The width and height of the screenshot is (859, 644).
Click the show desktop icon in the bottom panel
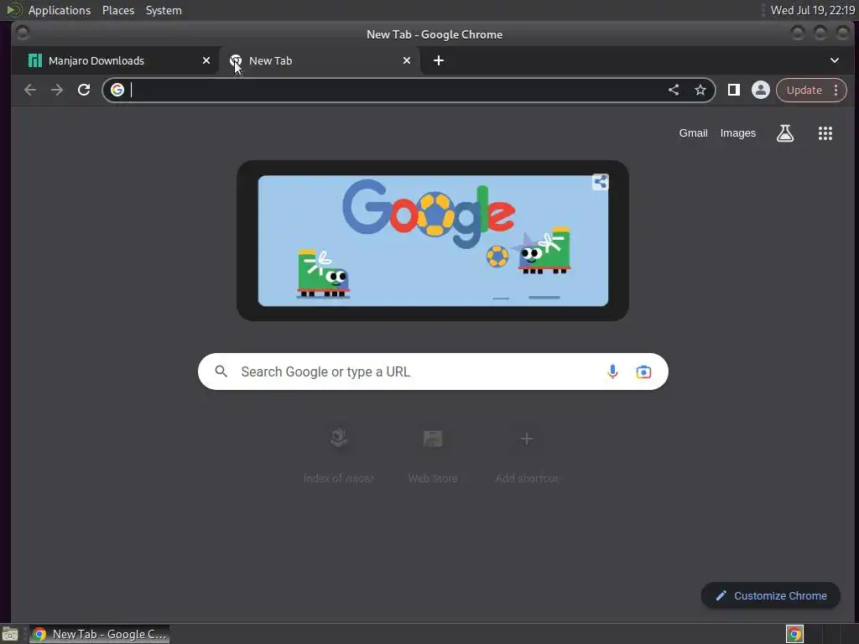(x=9, y=634)
